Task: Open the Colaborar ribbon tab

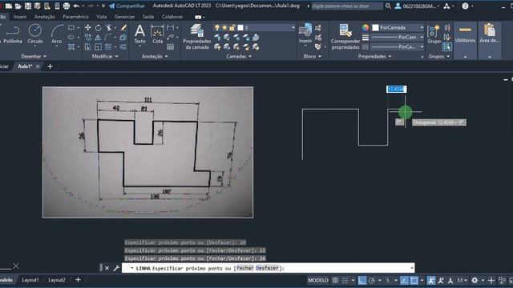Action: coord(172,17)
